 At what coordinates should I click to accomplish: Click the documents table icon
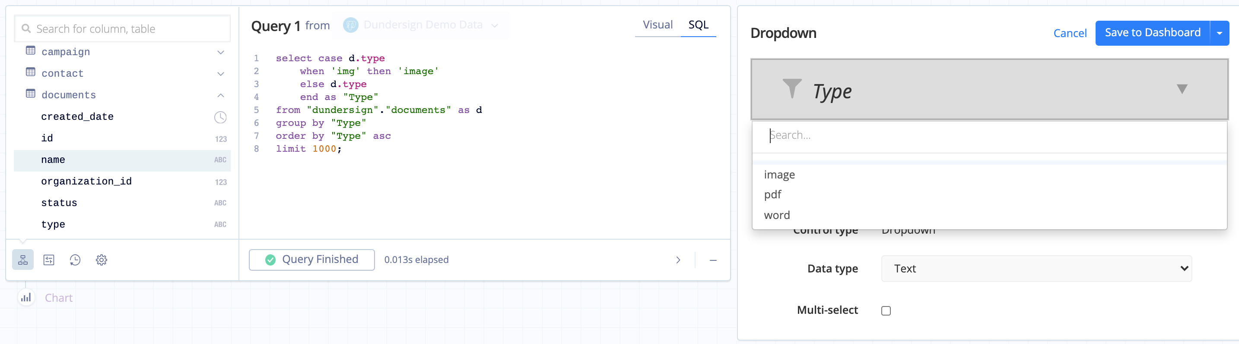tap(31, 94)
